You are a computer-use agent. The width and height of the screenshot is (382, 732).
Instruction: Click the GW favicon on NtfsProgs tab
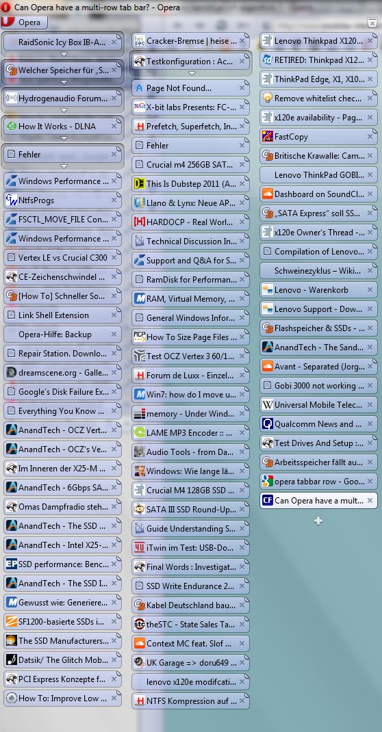click(11, 200)
